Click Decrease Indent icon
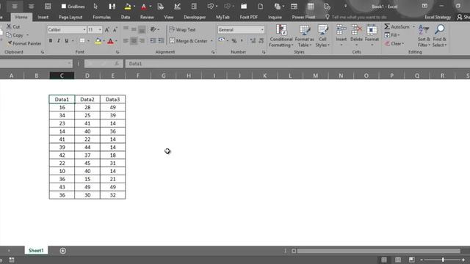Image resolution: width=470 pixels, height=264 pixels. [153, 41]
